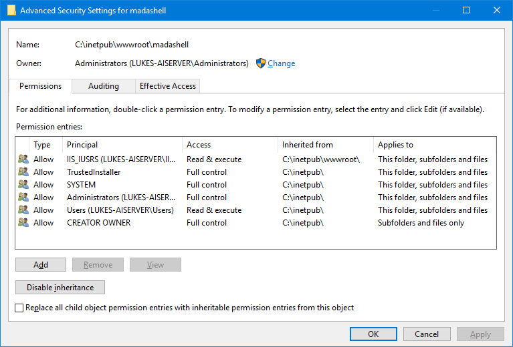The image size is (513, 347).
Task: Select the TrustedInstaller principal name
Action: point(94,172)
